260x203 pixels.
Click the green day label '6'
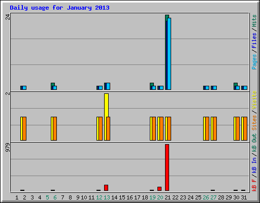coord(55,197)
